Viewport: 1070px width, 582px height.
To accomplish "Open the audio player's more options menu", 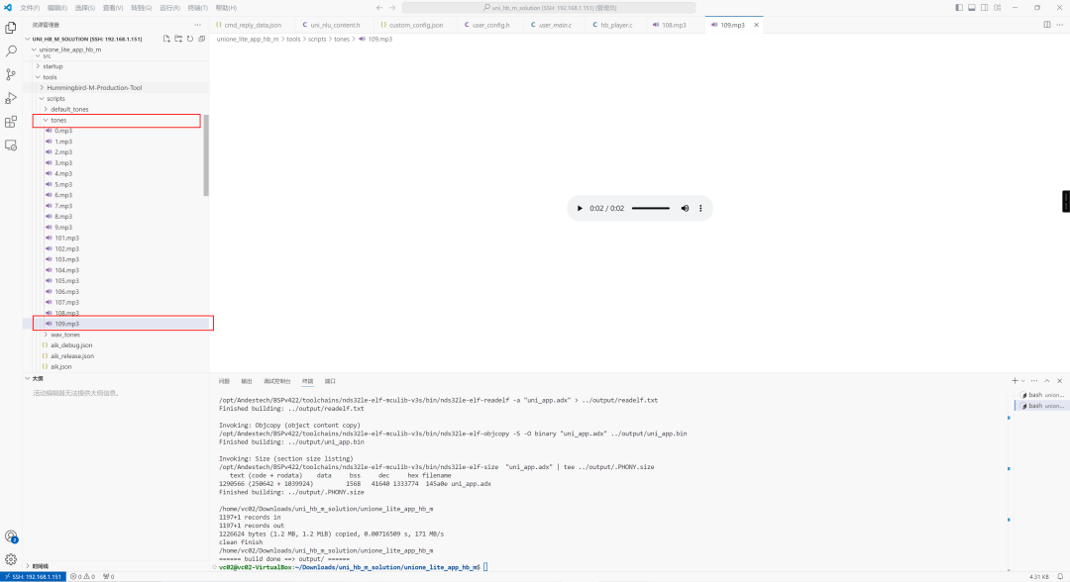I will 700,209.
